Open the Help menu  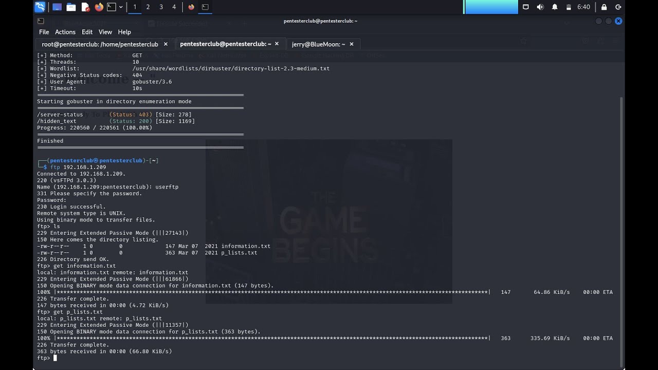(124, 32)
